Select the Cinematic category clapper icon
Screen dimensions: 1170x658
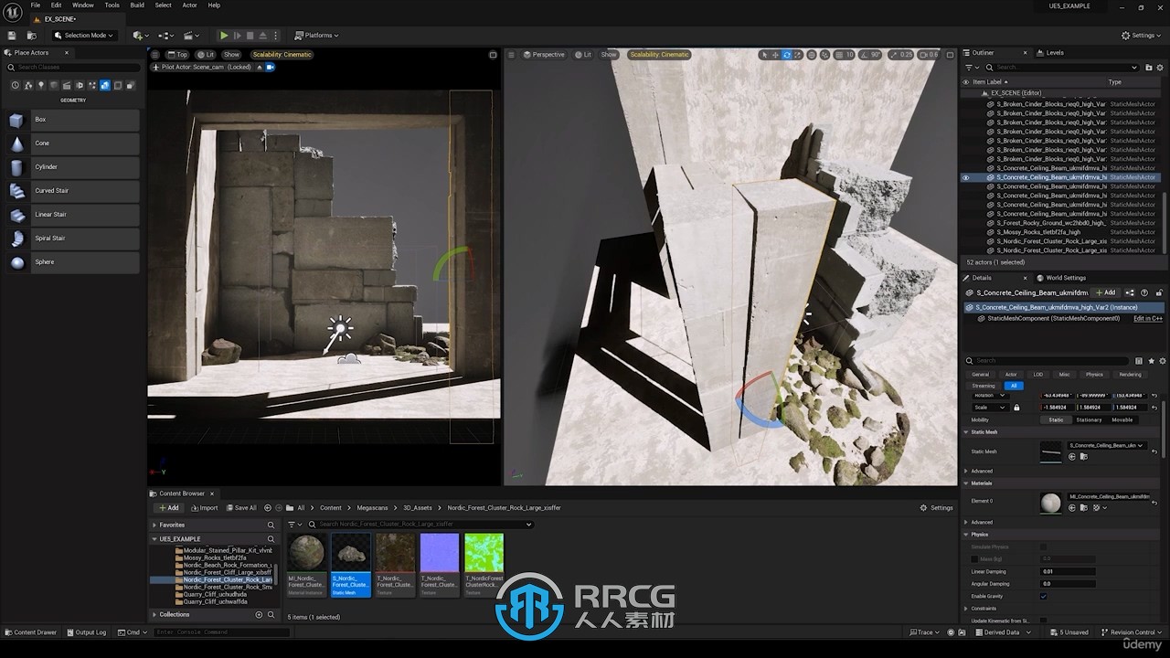(x=67, y=85)
